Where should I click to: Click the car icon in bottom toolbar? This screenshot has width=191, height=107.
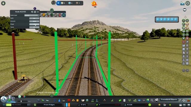pos(156,100)
